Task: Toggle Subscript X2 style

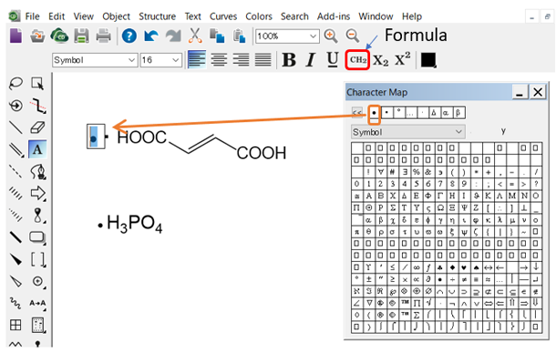Action: point(380,60)
